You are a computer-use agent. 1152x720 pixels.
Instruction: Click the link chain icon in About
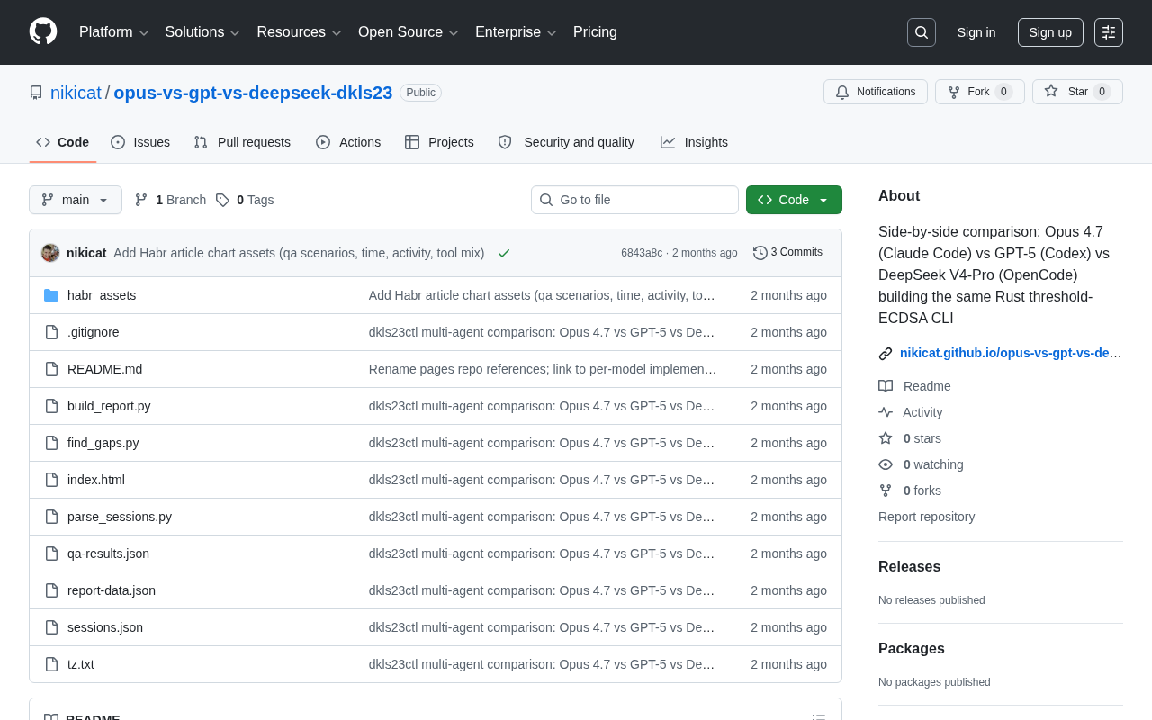point(886,354)
